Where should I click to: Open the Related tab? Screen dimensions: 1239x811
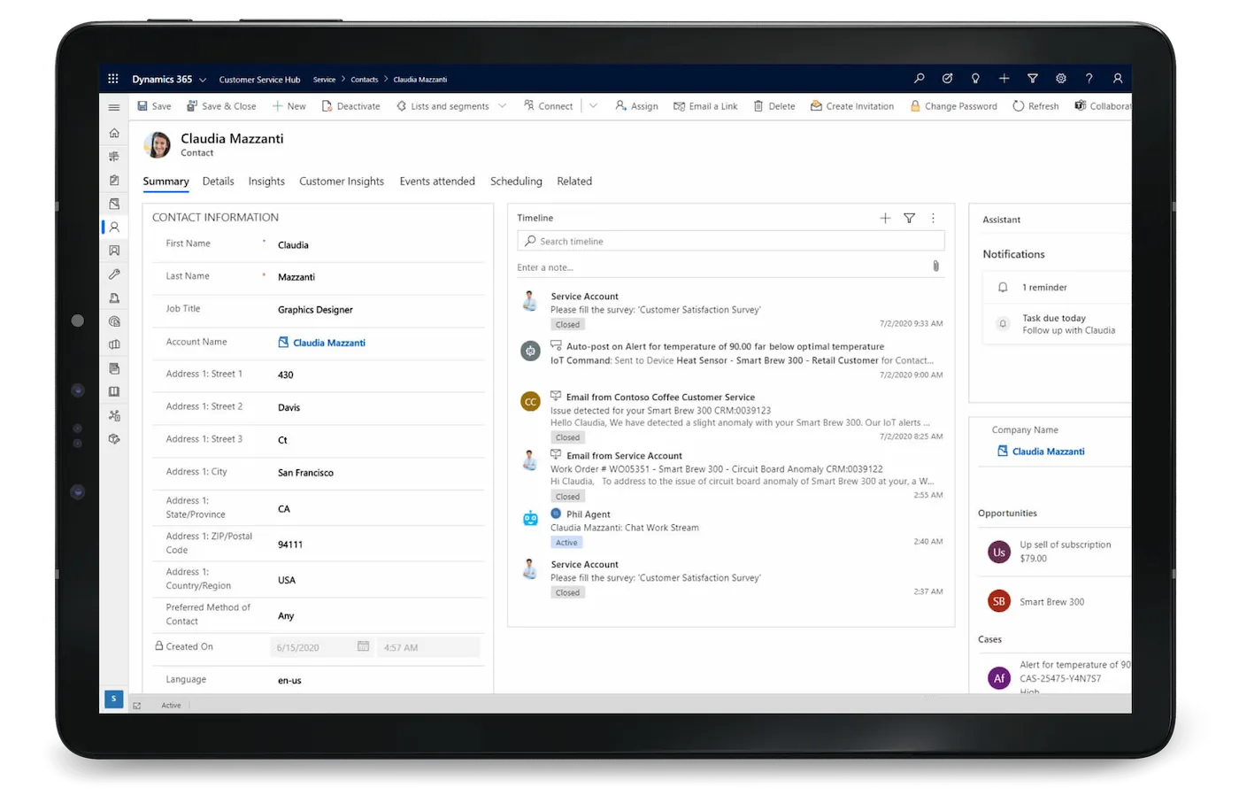[x=574, y=182]
